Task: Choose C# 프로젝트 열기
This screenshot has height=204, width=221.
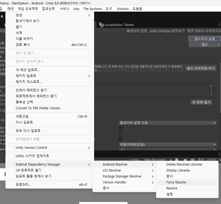Action: [50, 170]
